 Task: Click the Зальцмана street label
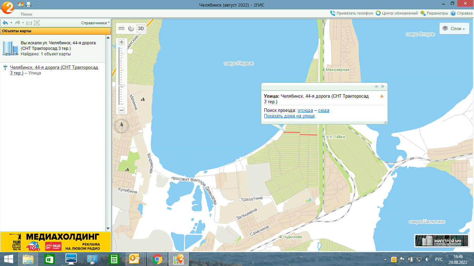pyautogui.click(x=247, y=214)
